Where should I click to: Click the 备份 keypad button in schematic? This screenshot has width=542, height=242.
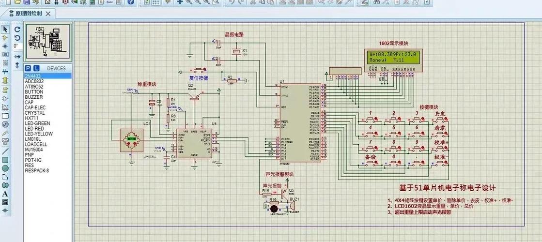pos(371,164)
